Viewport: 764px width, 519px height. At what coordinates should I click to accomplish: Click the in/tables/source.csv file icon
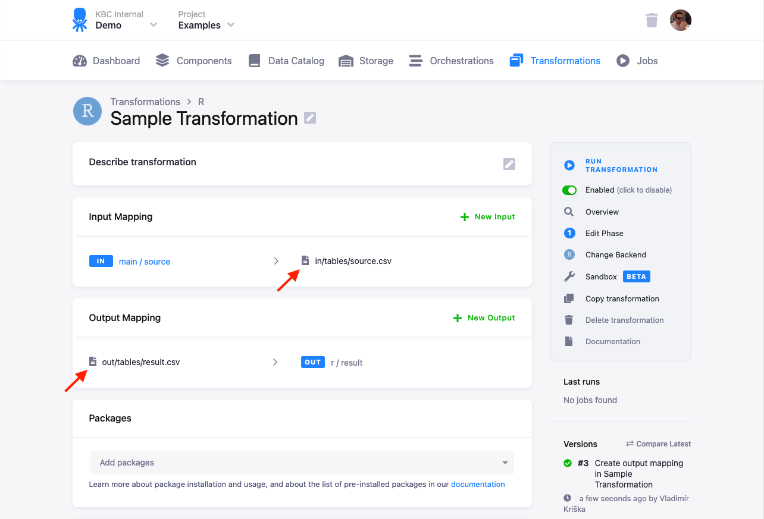305,260
